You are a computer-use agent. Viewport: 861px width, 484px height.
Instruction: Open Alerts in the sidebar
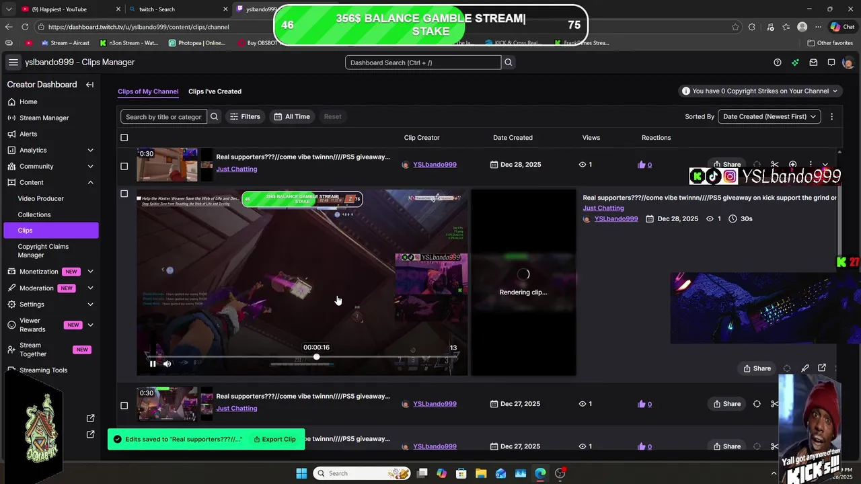tap(28, 134)
